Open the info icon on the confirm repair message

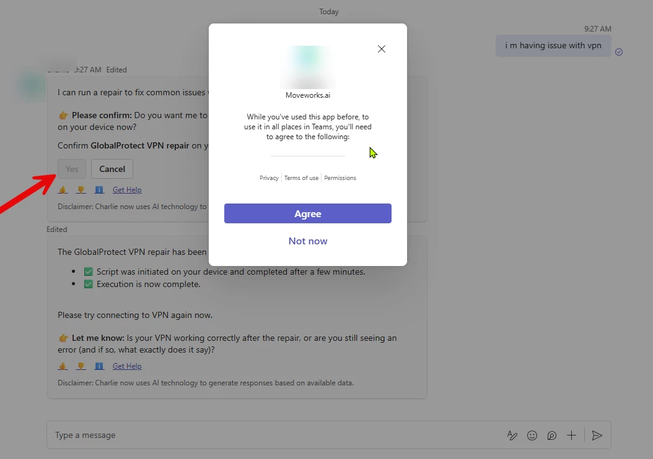[x=99, y=190]
